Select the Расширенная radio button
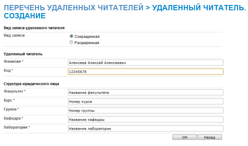Screen dimensions: 248x146 click(71, 42)
